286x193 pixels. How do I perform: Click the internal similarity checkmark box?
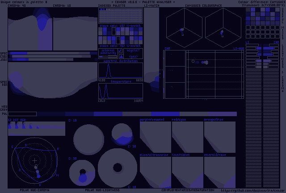click(120, 51)
